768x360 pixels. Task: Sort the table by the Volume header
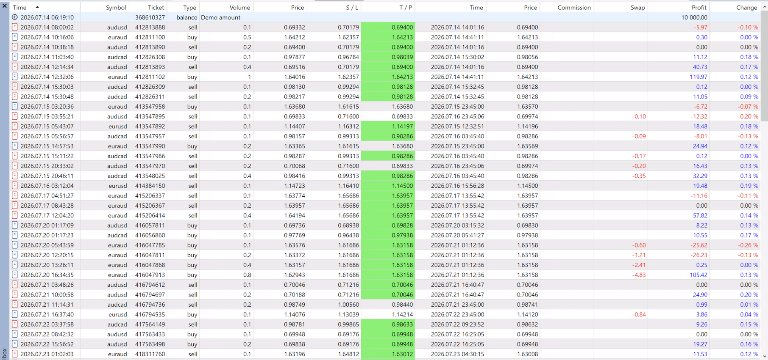[226, 8]
